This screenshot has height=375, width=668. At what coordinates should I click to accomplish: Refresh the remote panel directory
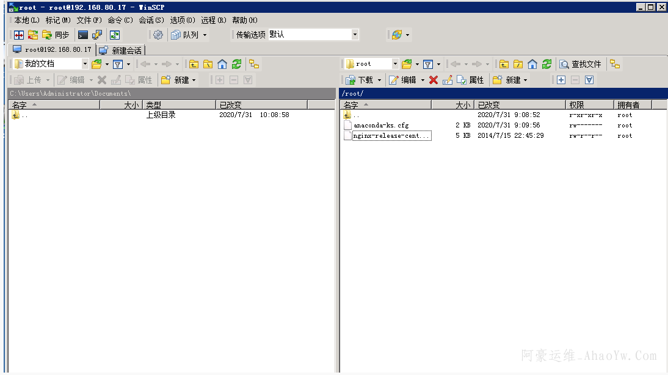[x=547, y=64]
